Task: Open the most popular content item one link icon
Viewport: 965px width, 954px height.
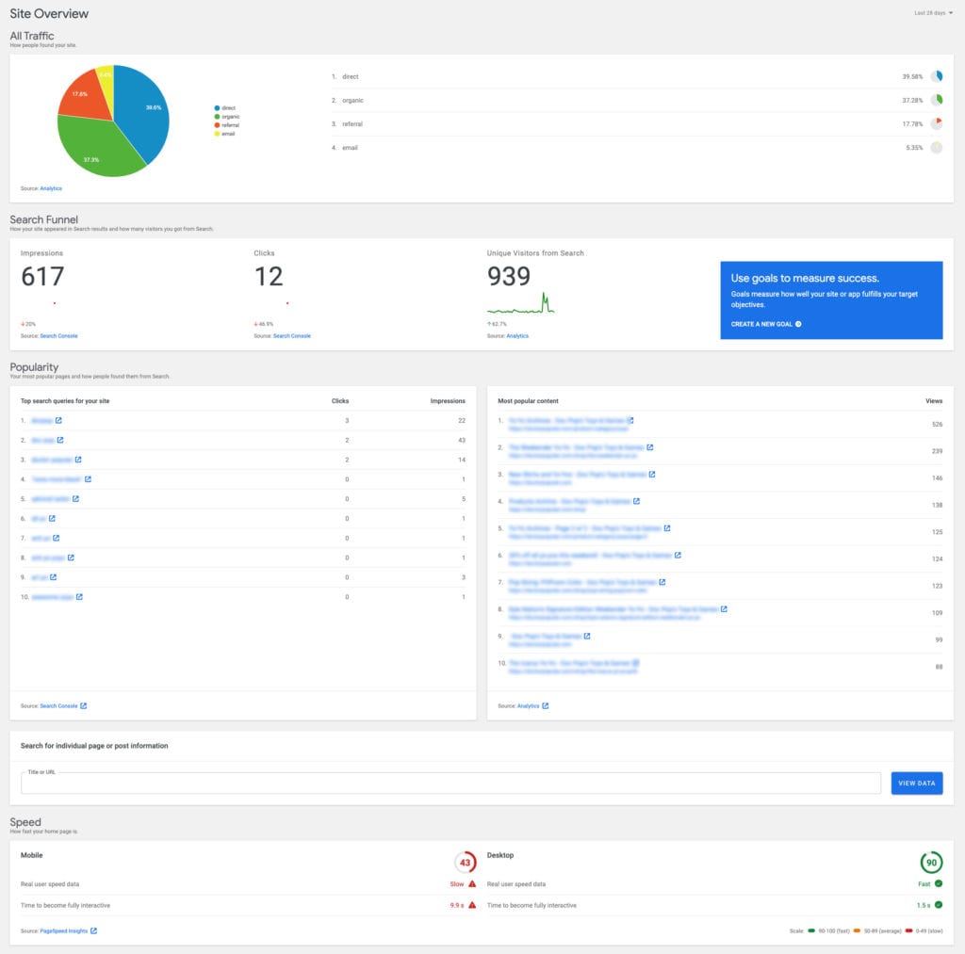Action: tap(631, 420)
